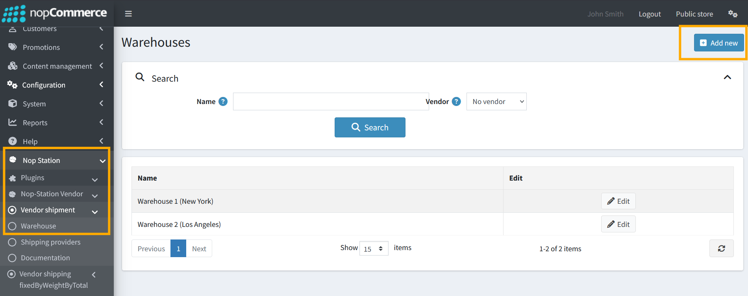Expand the Configuration menu arrow
Viewport: 748px width, 296px height.
coord(101,84)
